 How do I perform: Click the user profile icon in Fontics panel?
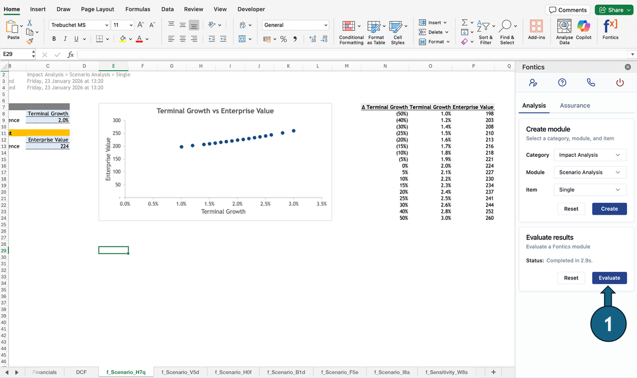[533, 83]
